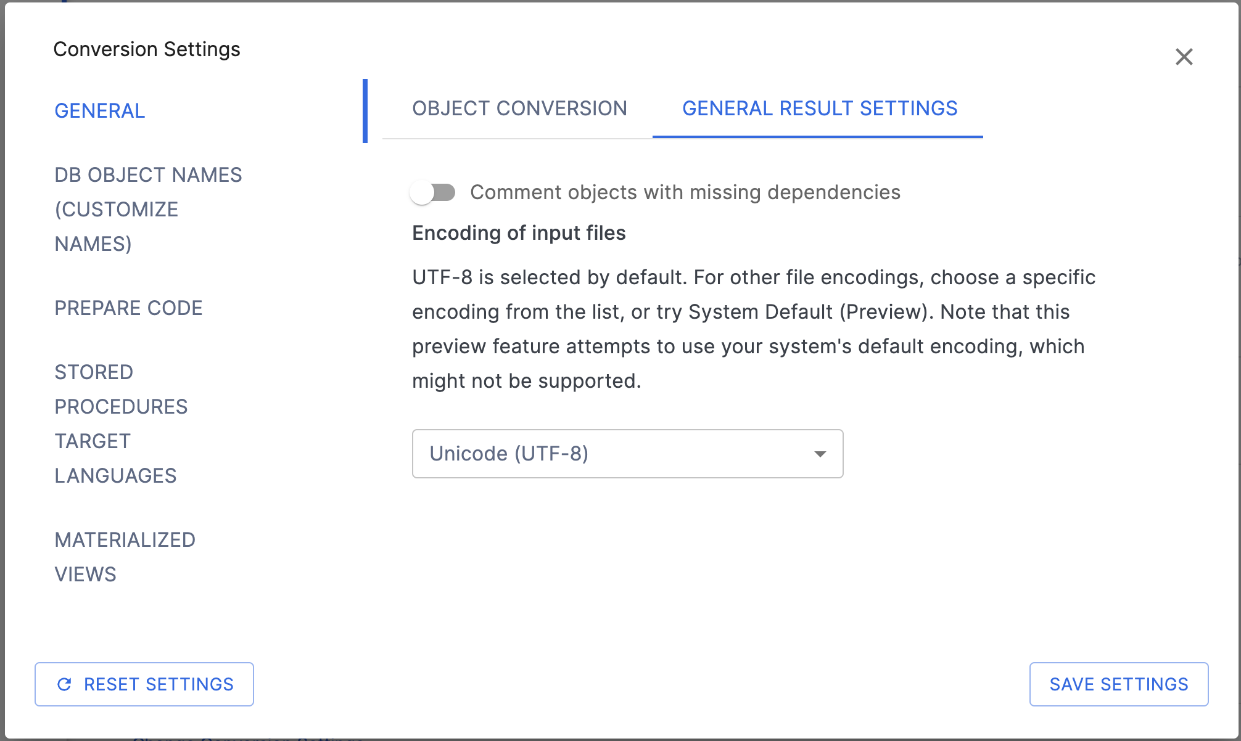Click the 'Comment objects with missing dependencies' label
1241x741 pixels.
coord(685,192)
